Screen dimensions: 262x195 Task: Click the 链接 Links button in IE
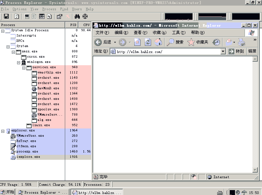pyautogui.click(x=252, y=51)
